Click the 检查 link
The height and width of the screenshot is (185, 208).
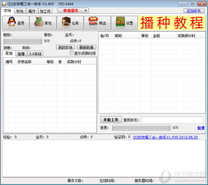pos(201,128)
